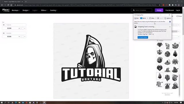Click the magnifier icon in Search Templates
Screen dimensions: 184x104
click(134, 10)
